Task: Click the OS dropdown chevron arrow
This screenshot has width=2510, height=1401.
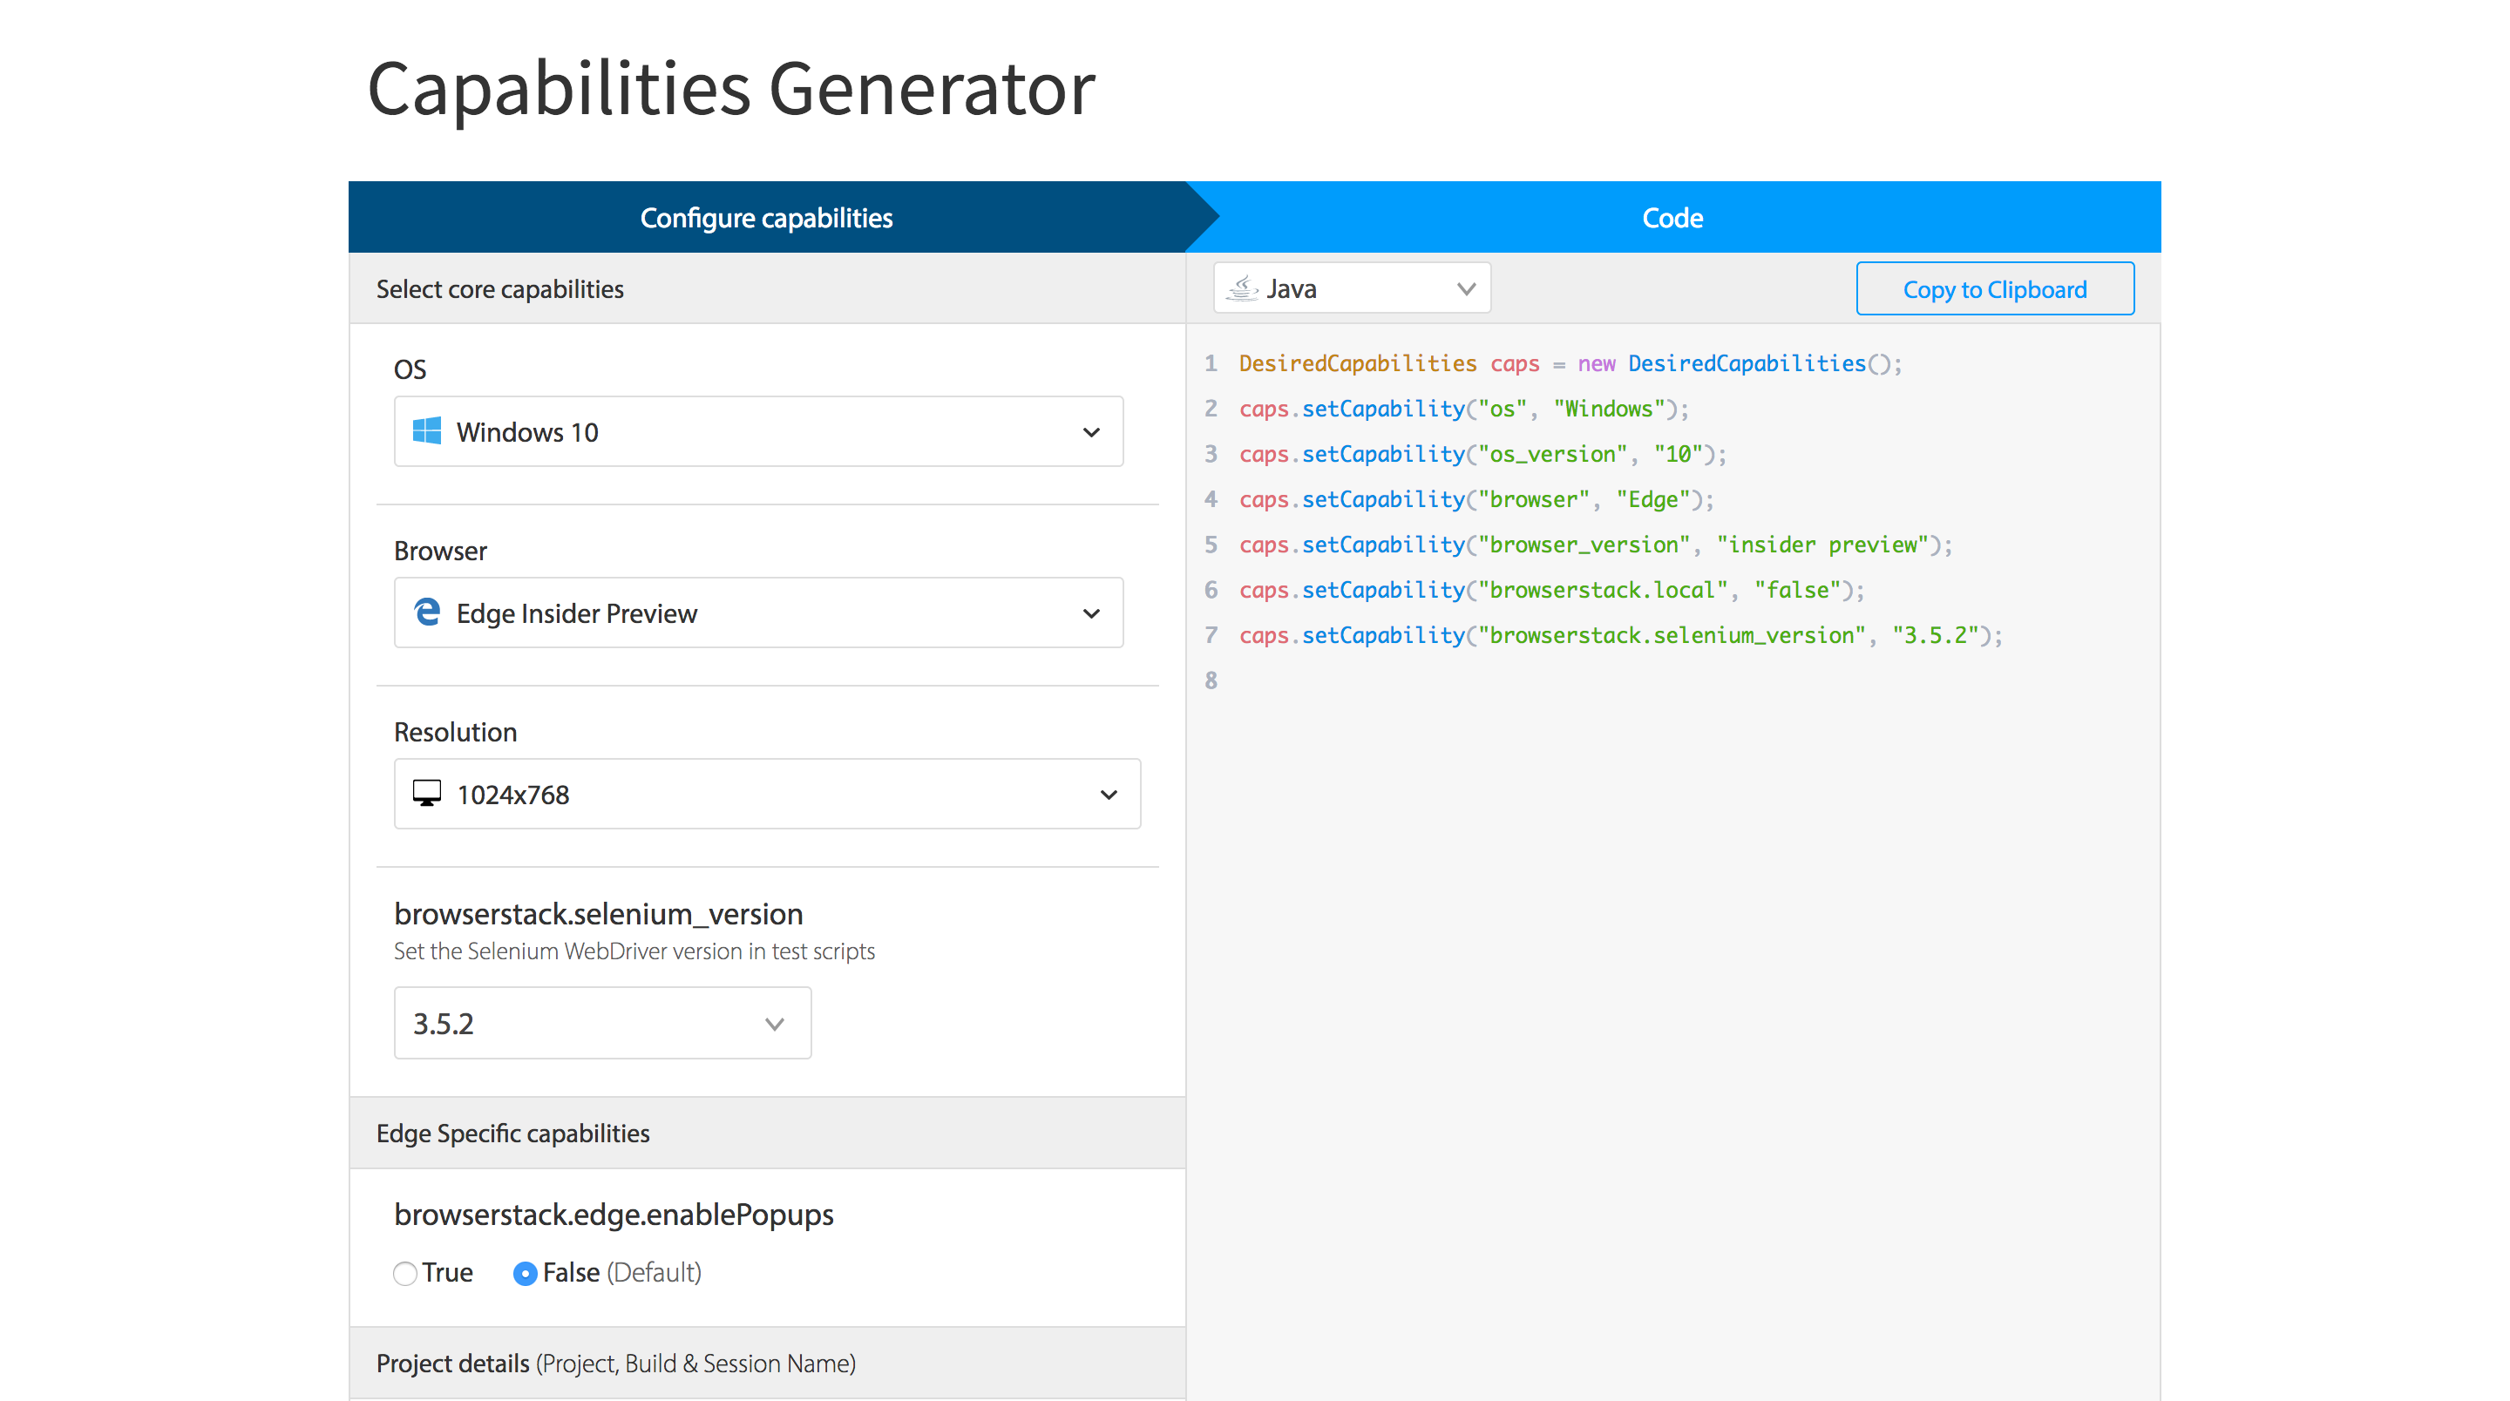Action: [1091, 431]
